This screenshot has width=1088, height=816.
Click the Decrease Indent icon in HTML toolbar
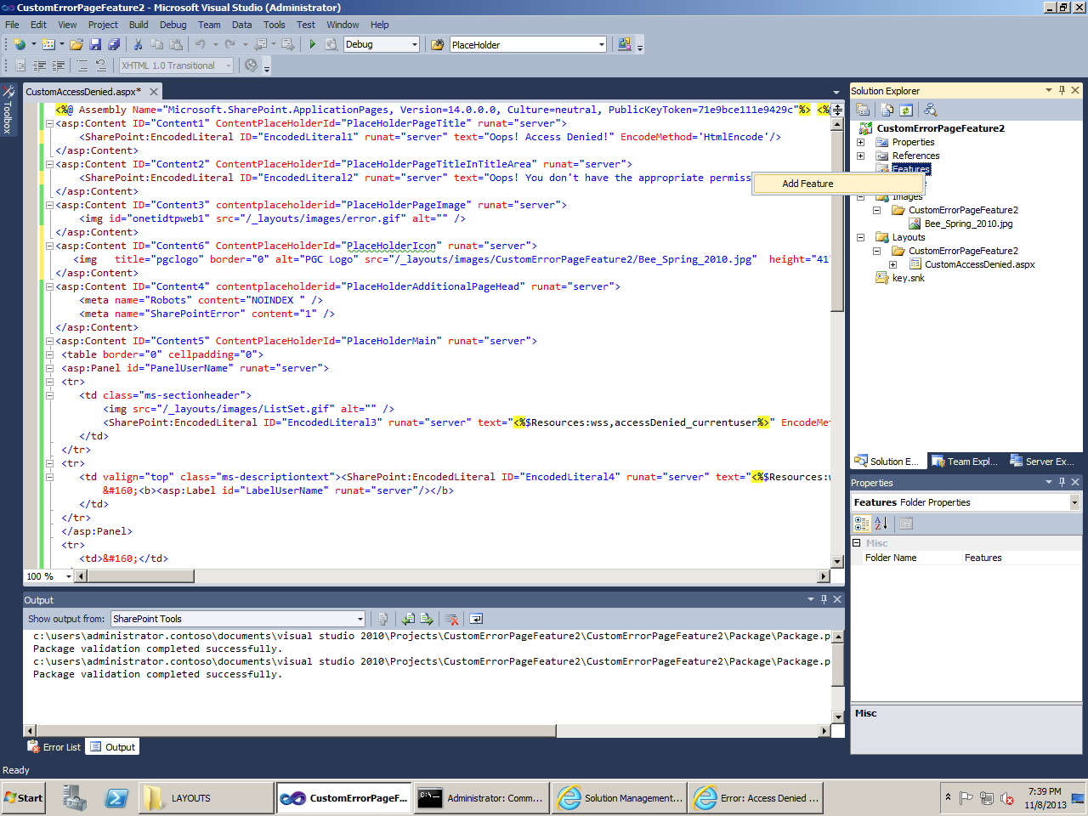(x=40, y=65)
